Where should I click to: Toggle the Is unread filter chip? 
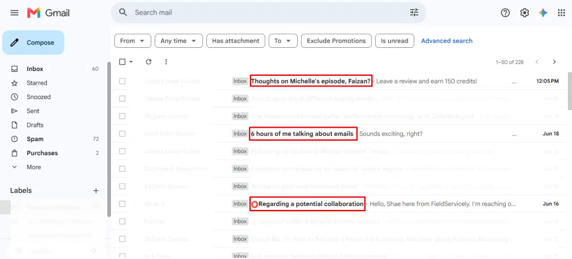pyautogui.click(x=395, y=41)
